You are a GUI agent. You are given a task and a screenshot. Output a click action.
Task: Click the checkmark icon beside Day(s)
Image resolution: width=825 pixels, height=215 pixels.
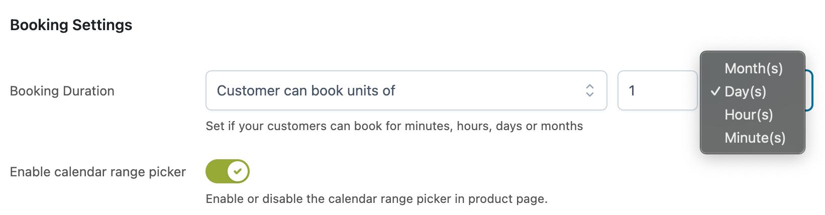point(715,91)
